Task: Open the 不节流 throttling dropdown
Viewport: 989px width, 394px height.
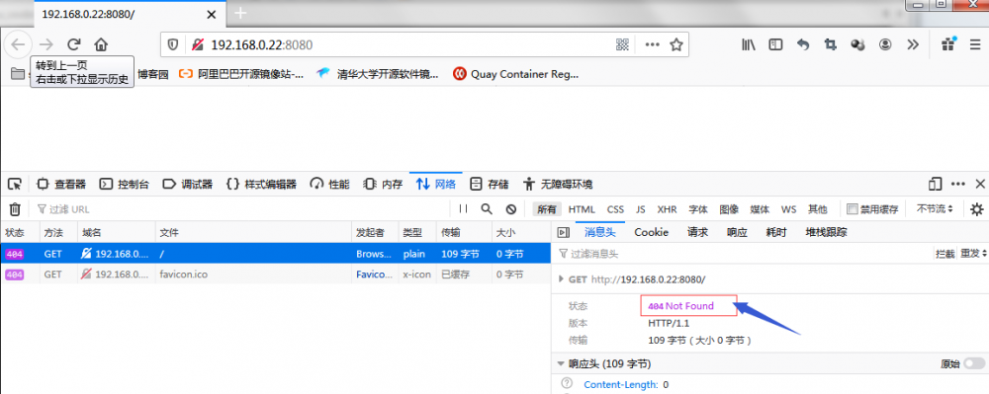Action: pyautogui.click(x=935, y=209)
